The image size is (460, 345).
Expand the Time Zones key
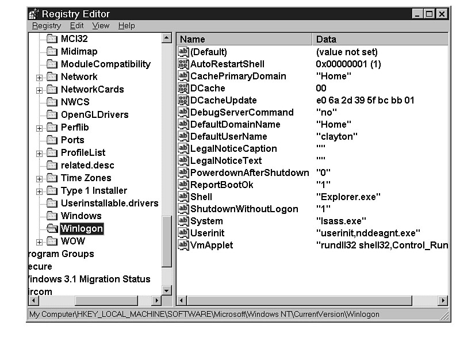coord(39,178)
